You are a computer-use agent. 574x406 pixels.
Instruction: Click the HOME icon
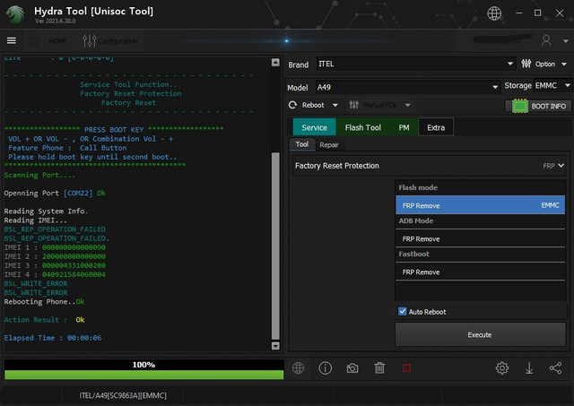35,40
